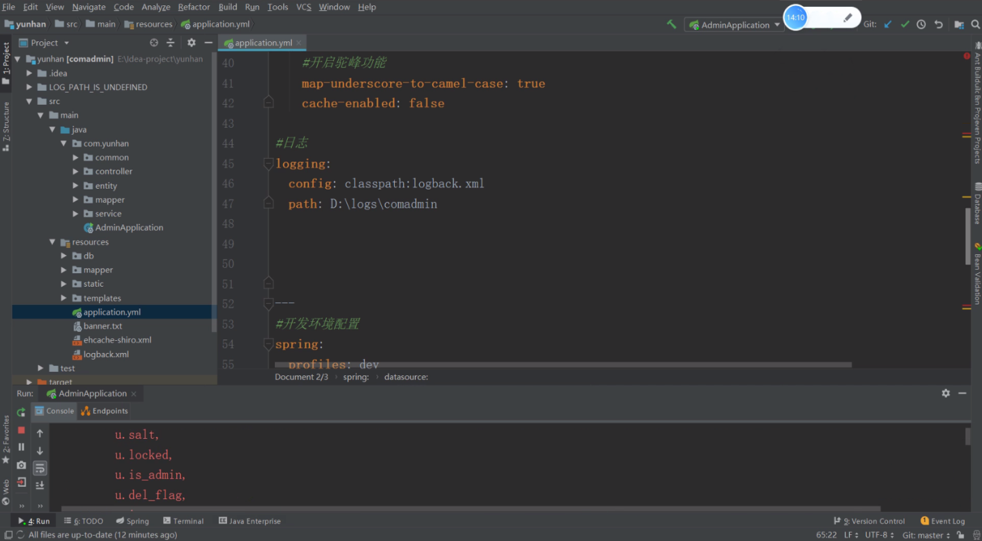Click the editor vertical scrollbar thumb
This screenshot has height=541, width=982.
tap(968, 236)
